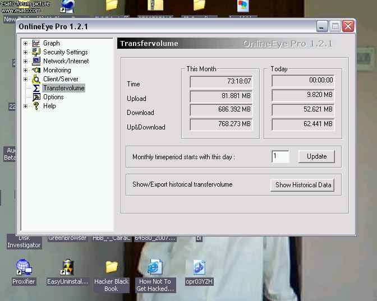Image resolution: width=377 pixels, height=301 pixels.
Task: Expand the Help tree node
Action: point(25,106)
